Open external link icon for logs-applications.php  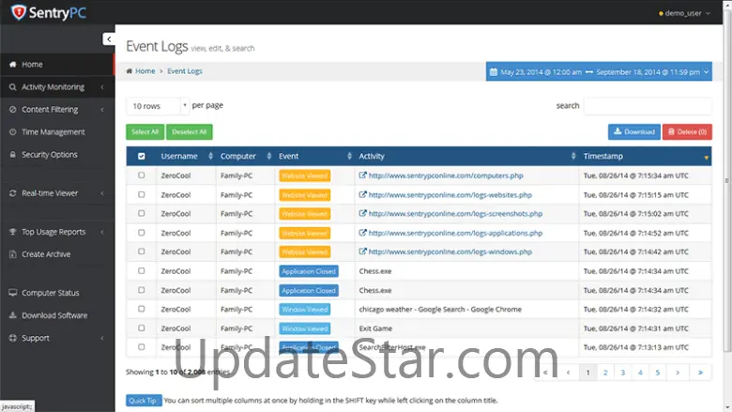[363, 233]
